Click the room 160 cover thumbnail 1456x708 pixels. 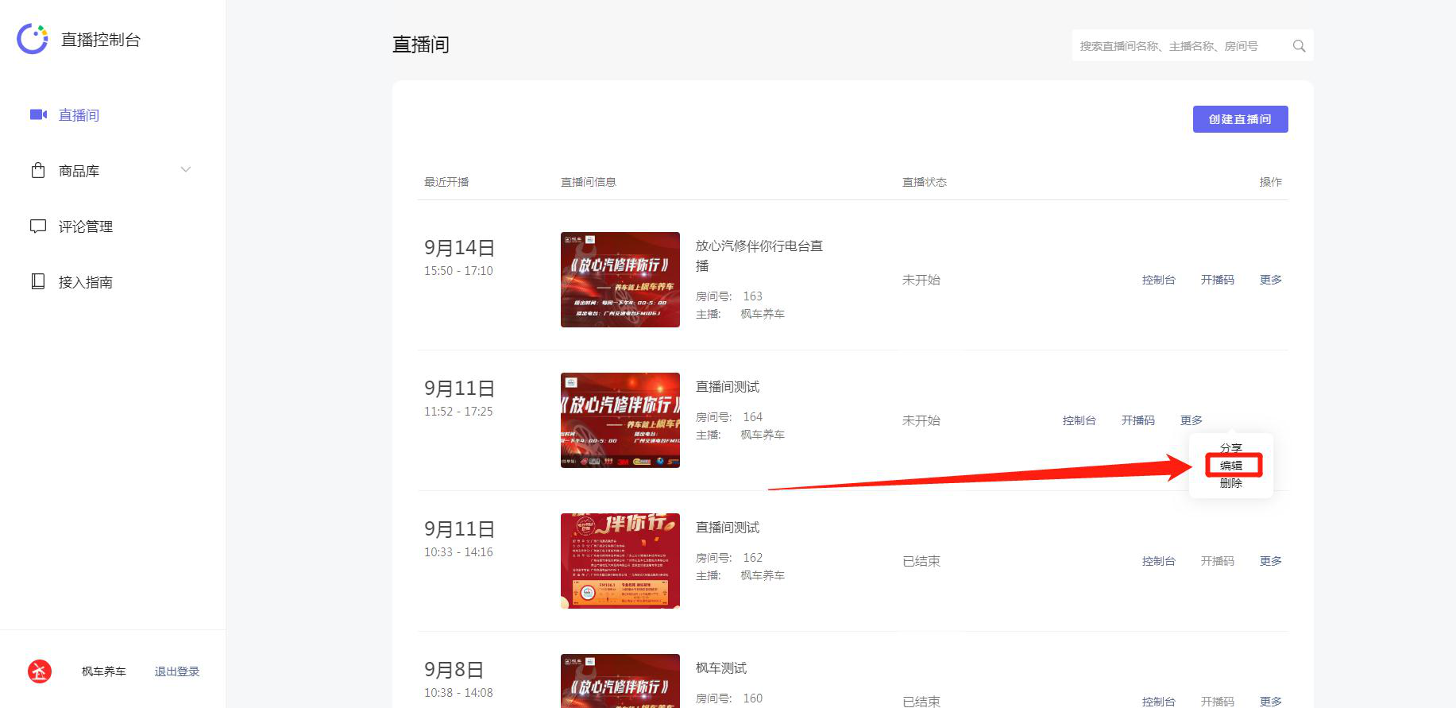tap(620, 681)
